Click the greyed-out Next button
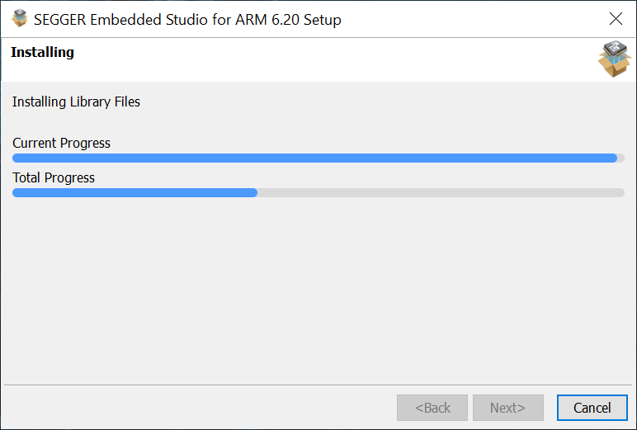 pos(507,408)
